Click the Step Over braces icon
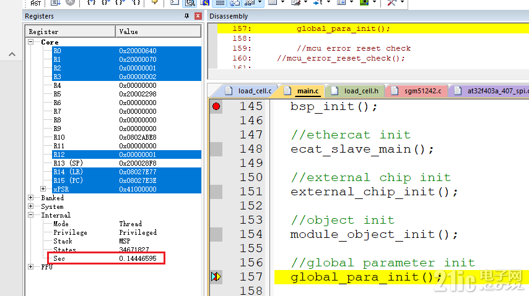This screenshot has width=529, height=296. pos(106,2)
